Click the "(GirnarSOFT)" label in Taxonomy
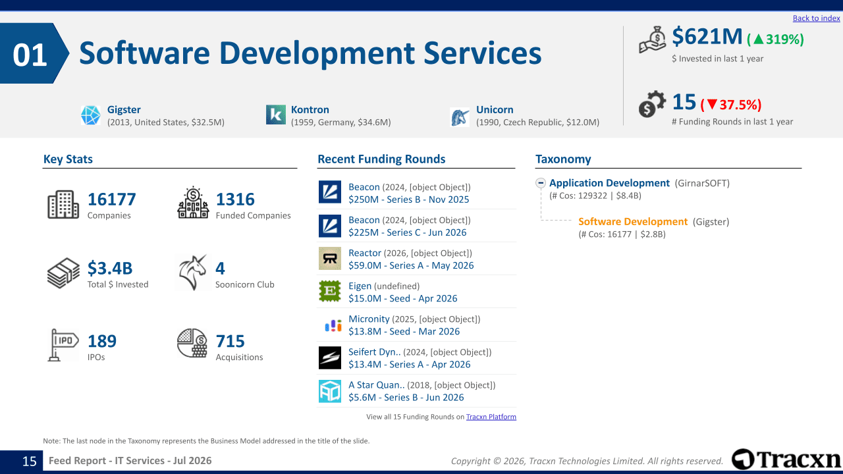The image size is (843, 474). [x=703, y=184]
